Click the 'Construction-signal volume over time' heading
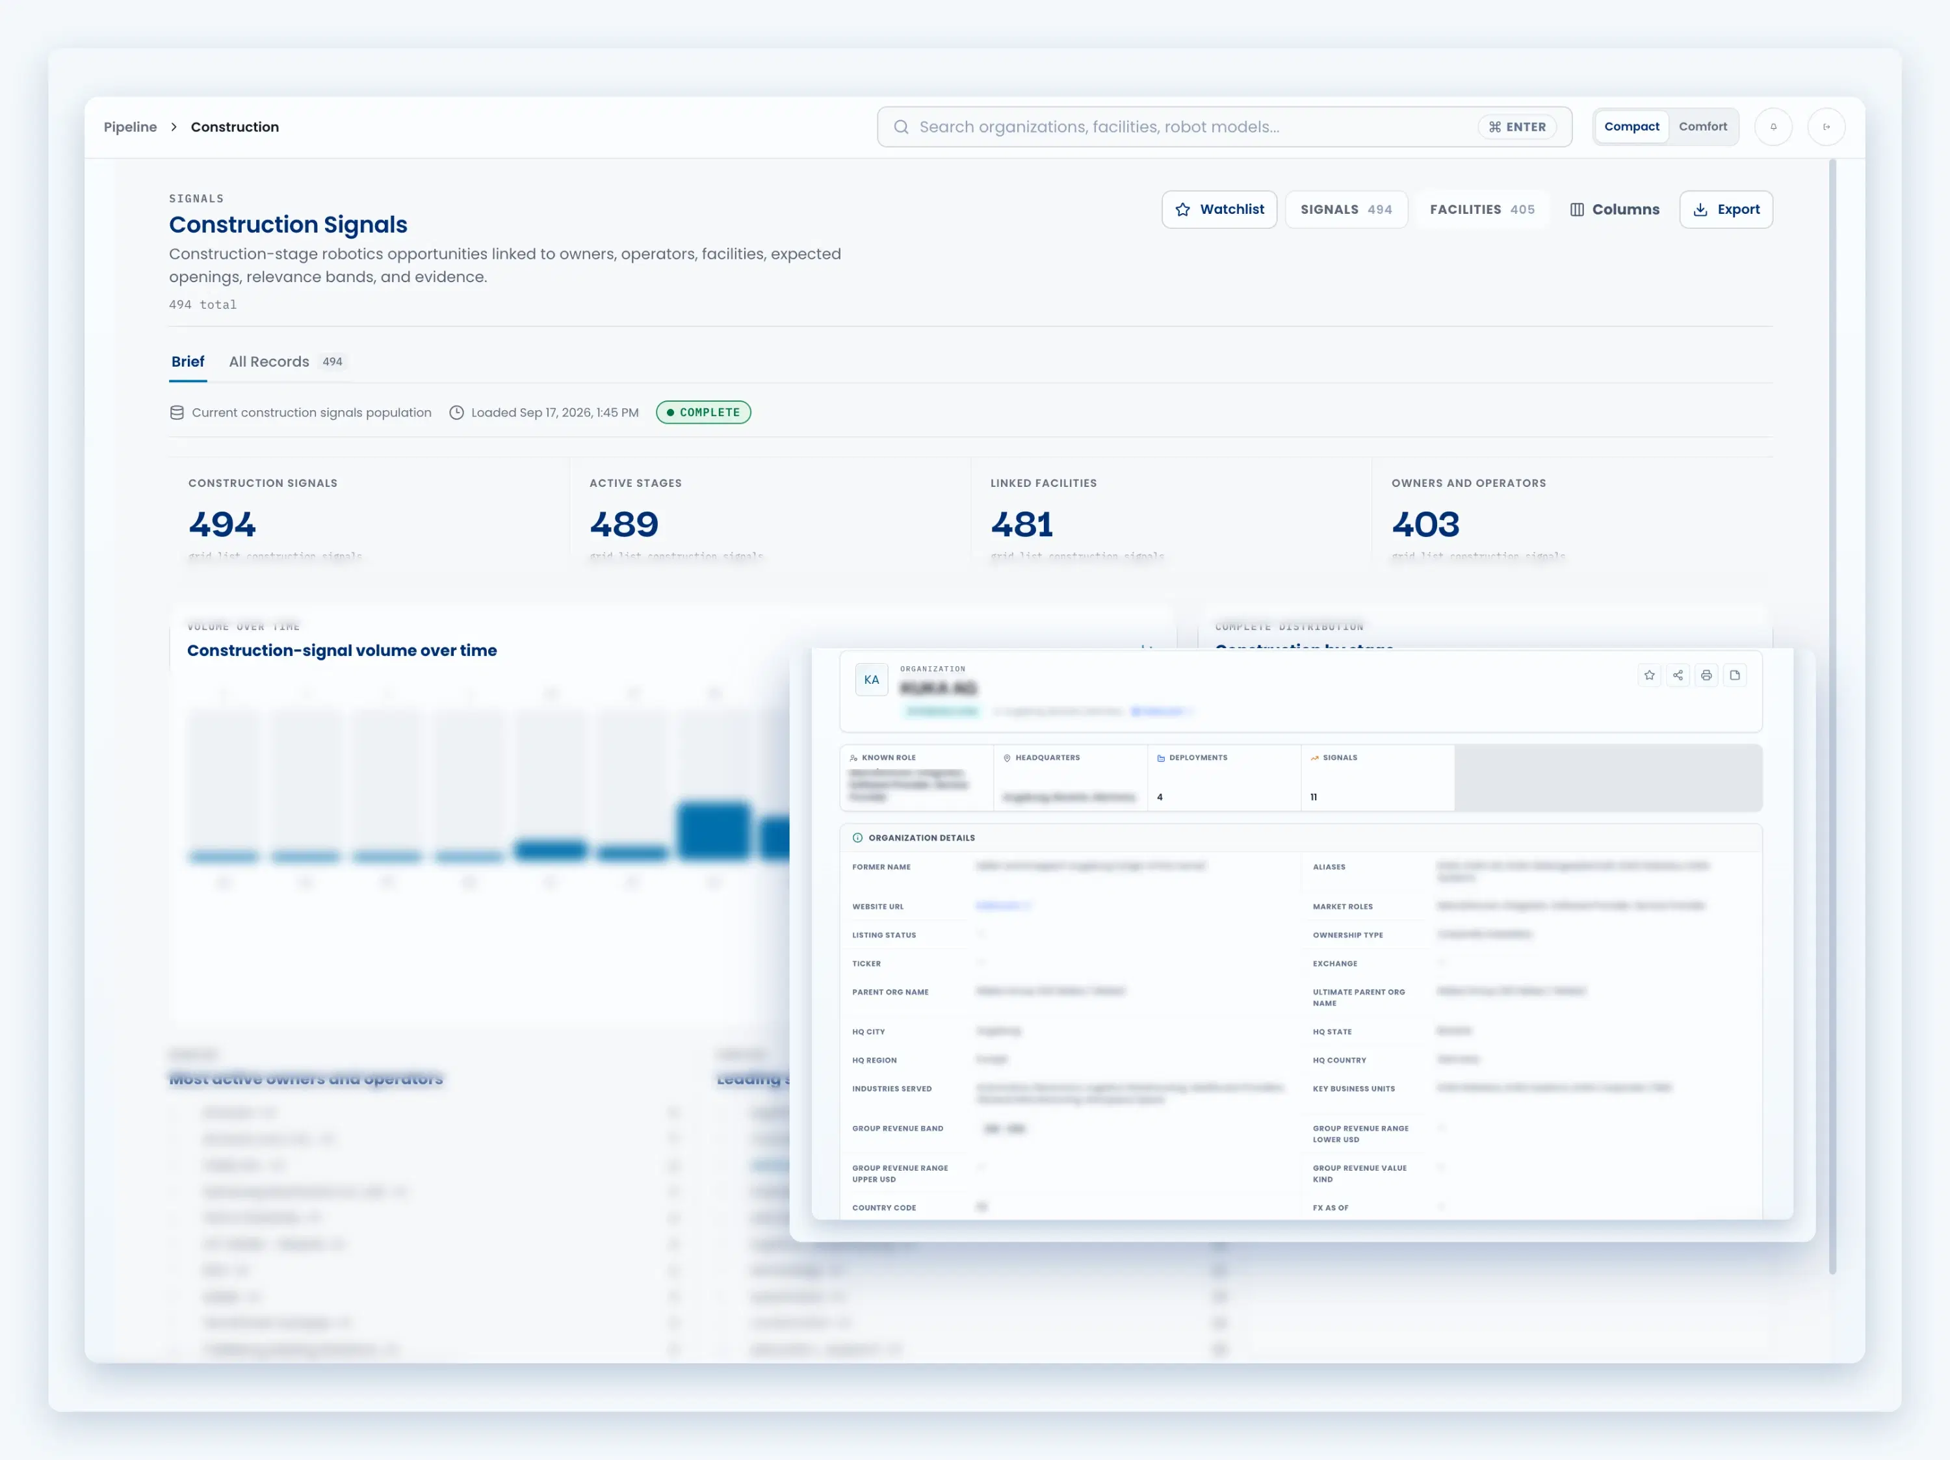 pyautogui.click(x=342, y=651)
